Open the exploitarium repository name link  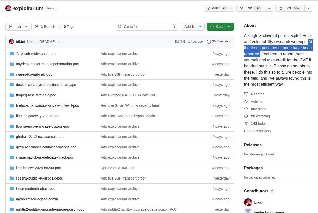28,8
